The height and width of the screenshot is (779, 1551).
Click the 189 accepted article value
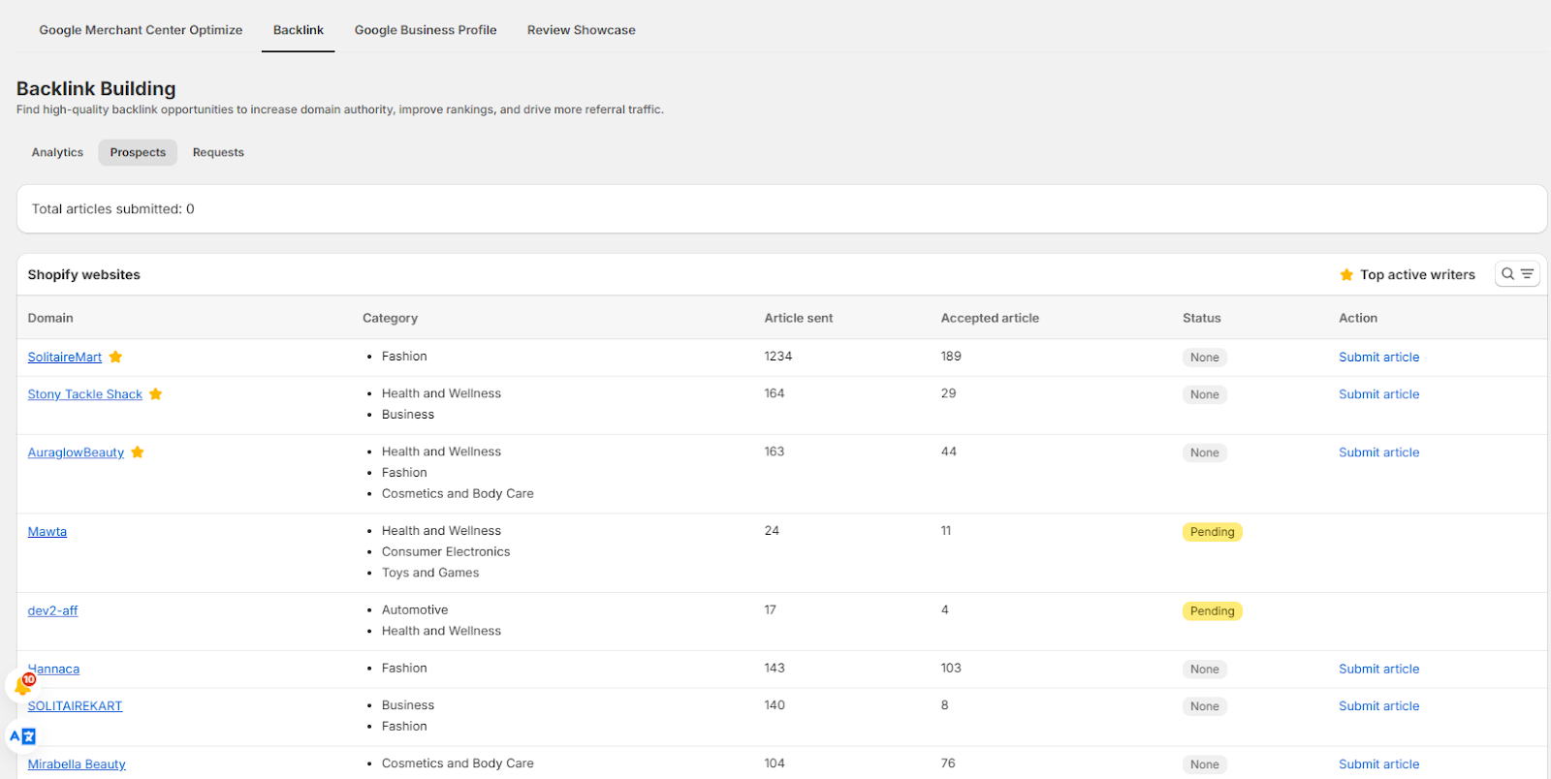[951, 357]
